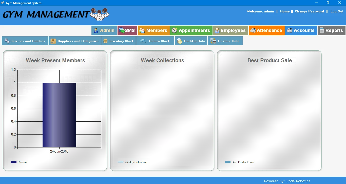Image resolution: width=346 pixels, height=184 pixels.
Task: Click the BackUp Data disc icon
Action: 179,41
